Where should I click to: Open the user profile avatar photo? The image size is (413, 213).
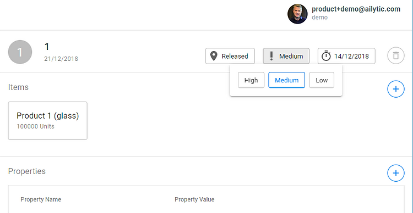point(297,14)
